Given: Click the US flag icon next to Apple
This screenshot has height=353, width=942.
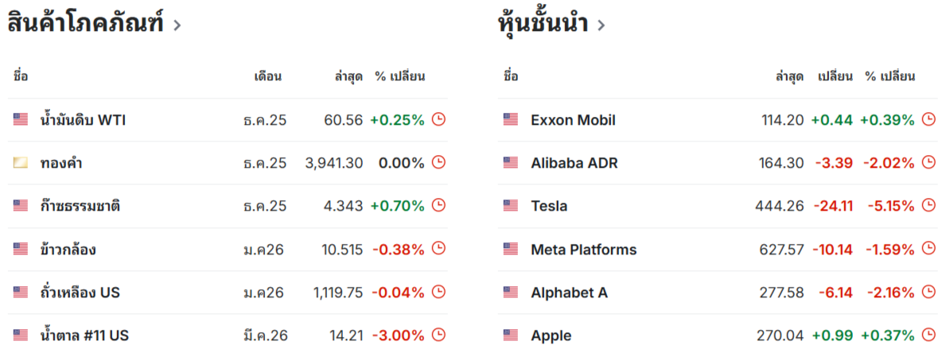Looking at the screenshot, I should (511, 335).
